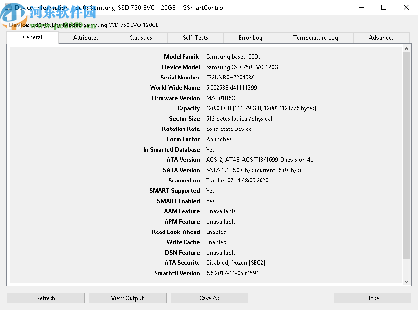Click the scrollbar down arrow

pos(406,281)
